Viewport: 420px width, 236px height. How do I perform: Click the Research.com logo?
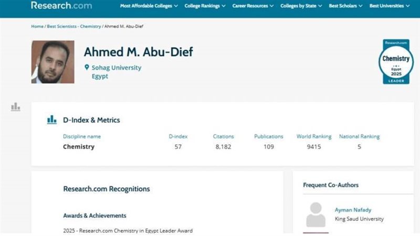pos(61,6)
